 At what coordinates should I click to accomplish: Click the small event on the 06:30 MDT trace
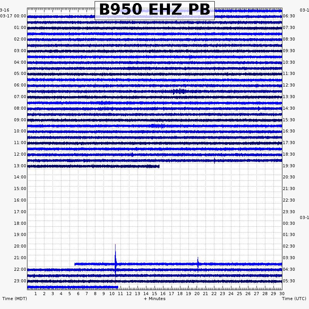[179, 92]
